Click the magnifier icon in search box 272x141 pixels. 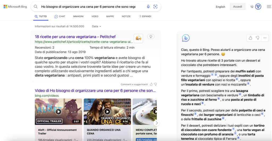coord(36,7)
